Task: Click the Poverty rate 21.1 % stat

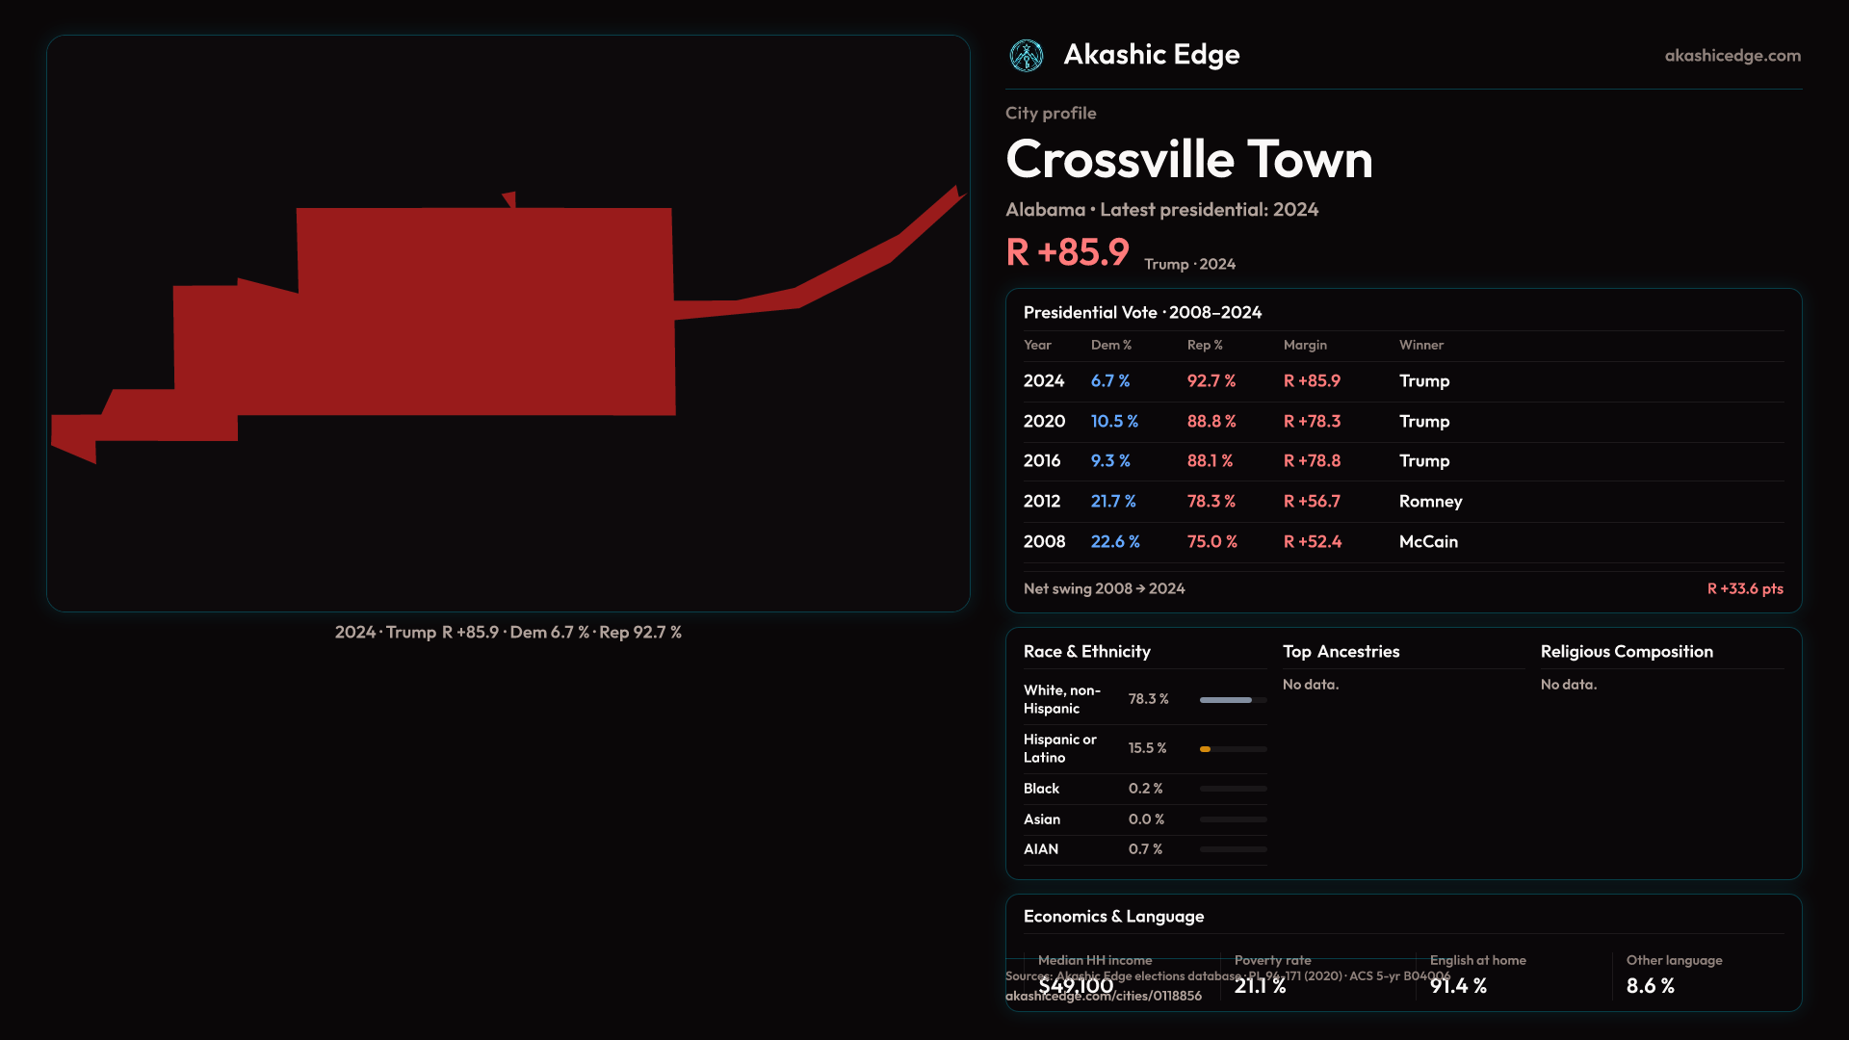Action: (x=1260, y=986)
